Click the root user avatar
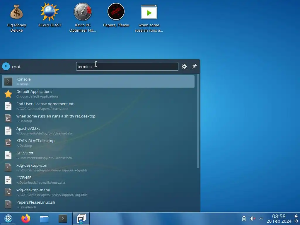Image resolution: width=300 pixels, height=225 pixels. tap(6, 67)
